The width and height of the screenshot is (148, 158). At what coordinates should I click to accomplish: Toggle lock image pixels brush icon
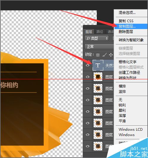click(104, 55)
